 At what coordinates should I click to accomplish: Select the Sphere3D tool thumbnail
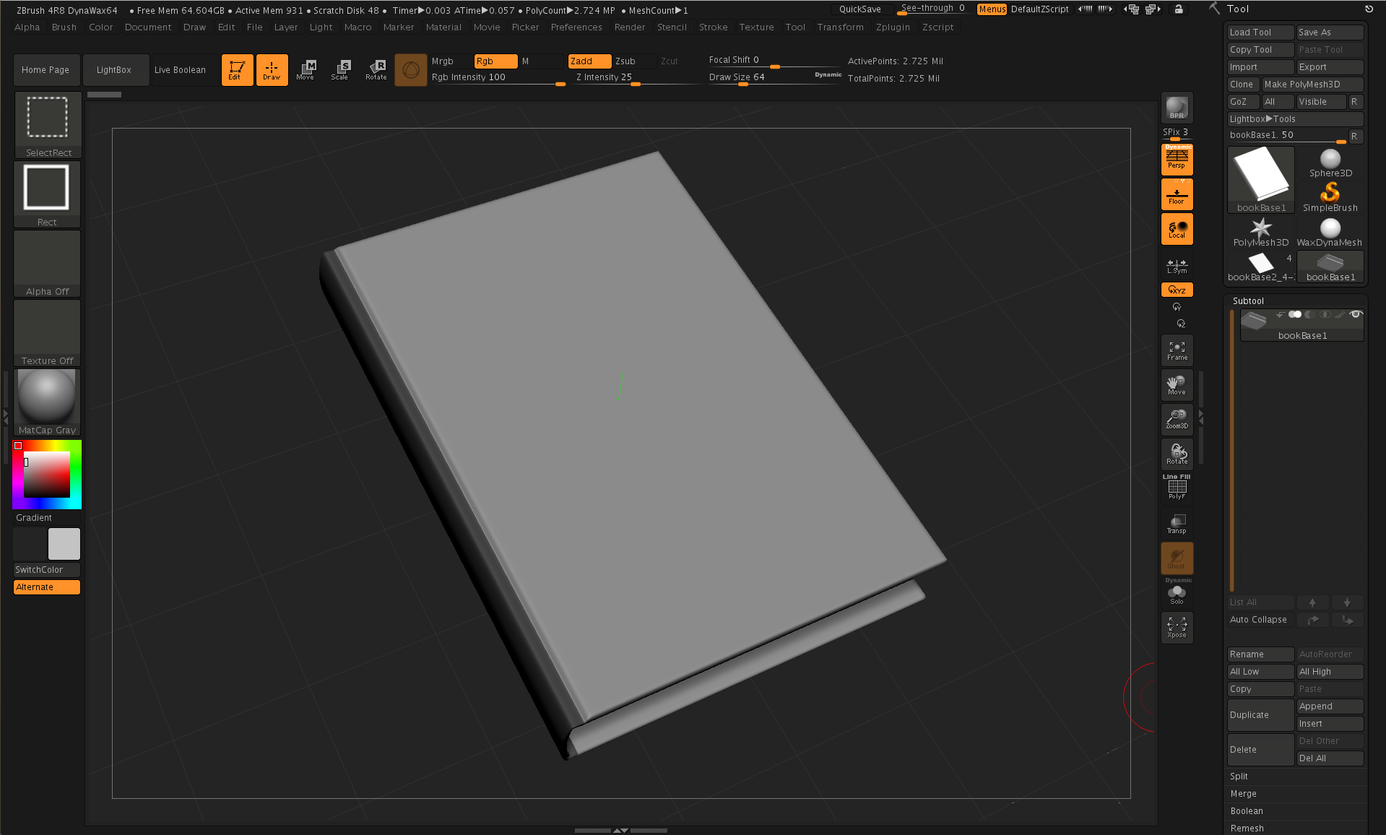tap(1330, 163)
